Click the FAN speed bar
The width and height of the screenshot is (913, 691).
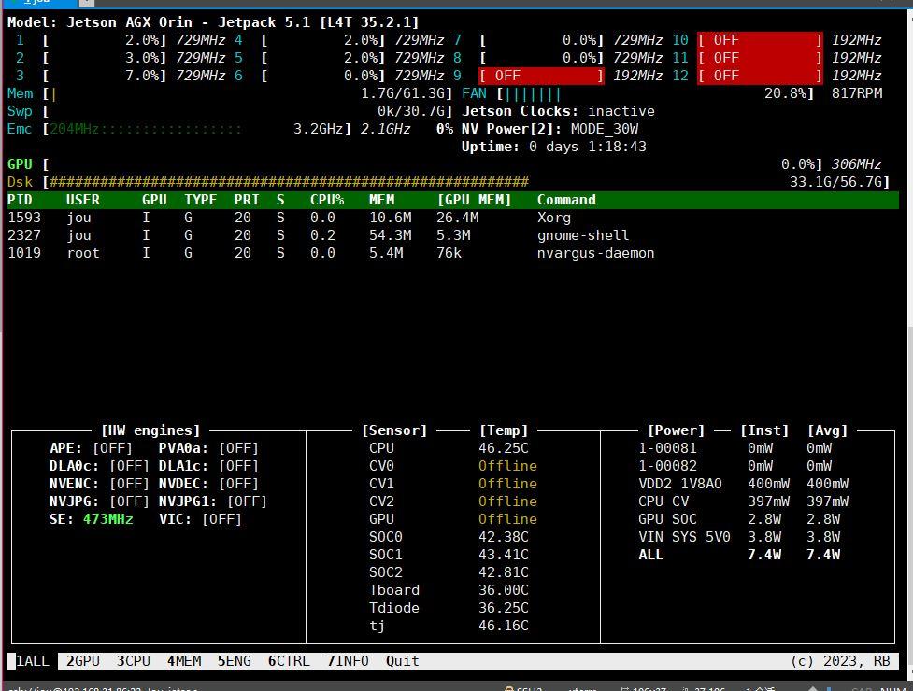click(x=656, y=93)
